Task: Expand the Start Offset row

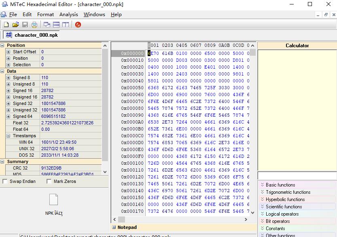Action: (x=8, y=52)
